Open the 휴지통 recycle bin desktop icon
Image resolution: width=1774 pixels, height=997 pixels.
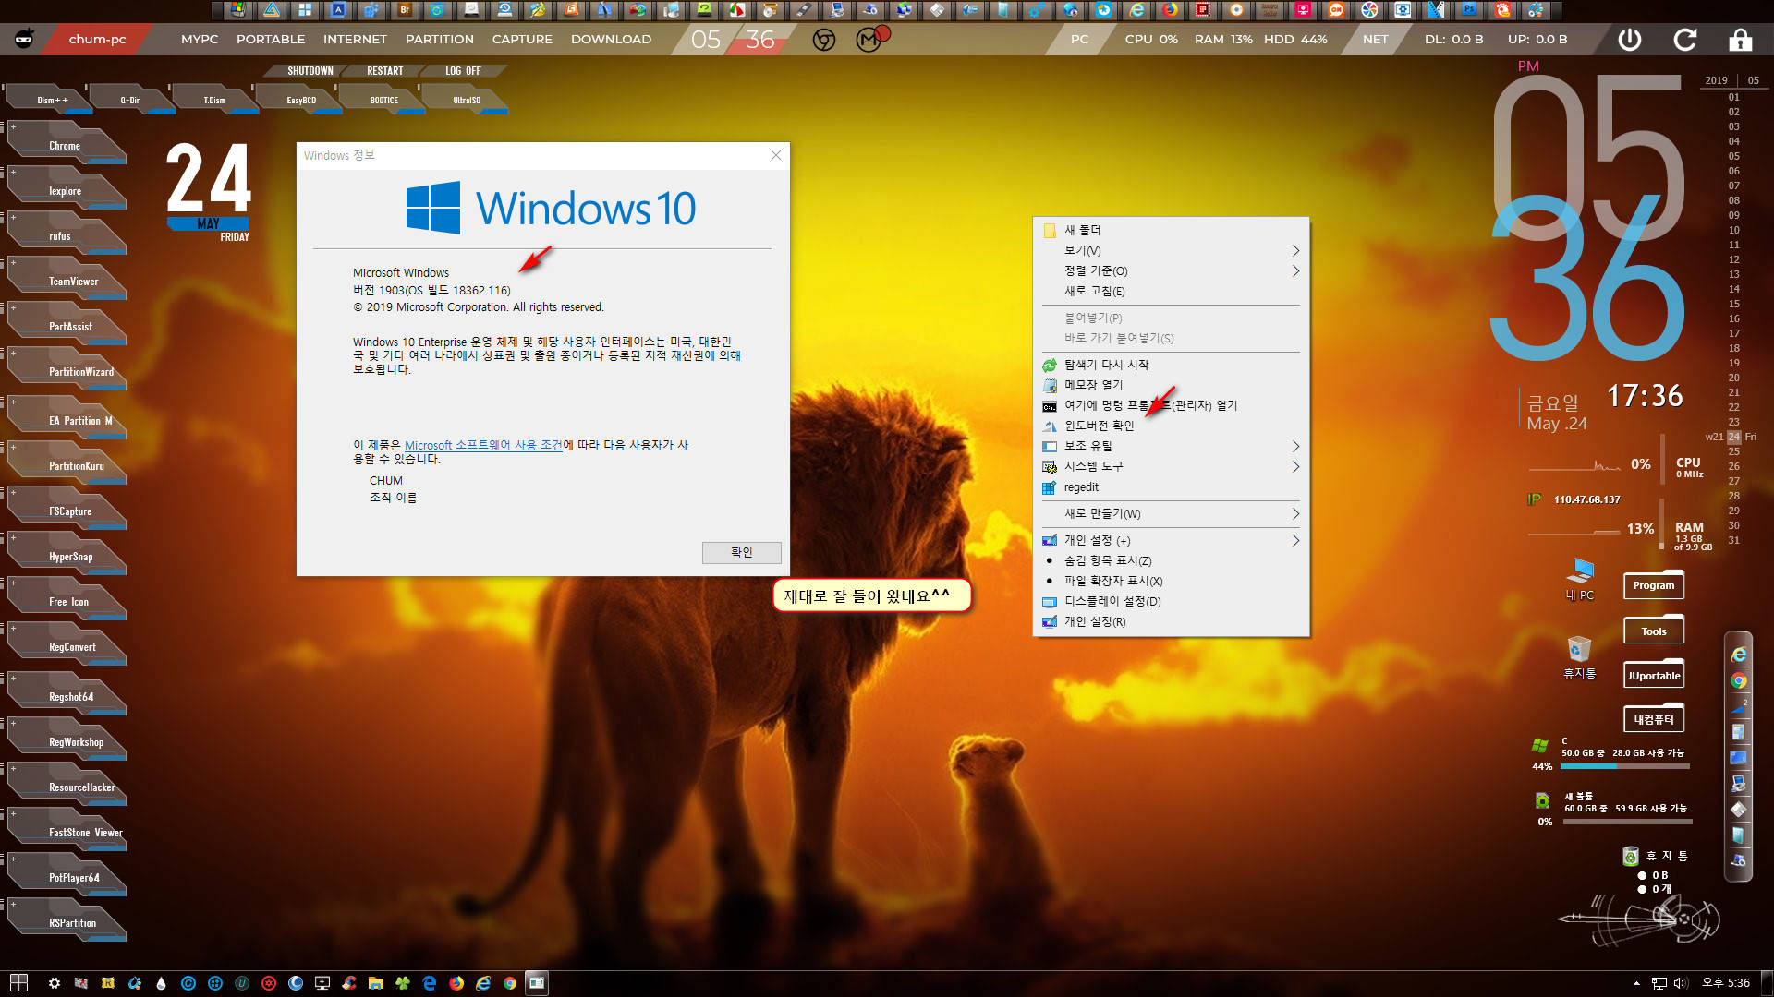pos(1579,657)
